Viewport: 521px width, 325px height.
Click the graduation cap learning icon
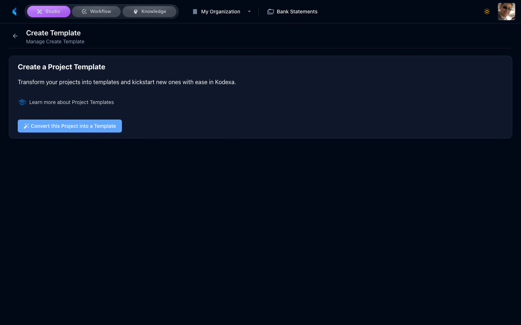click(x=22, y=102)
